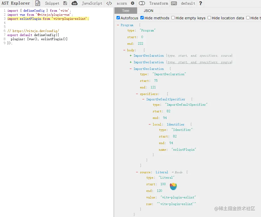The height and width of the screenshot is (217, 261).
Task: Collapse the body array
Action: [x=124, y=50]
